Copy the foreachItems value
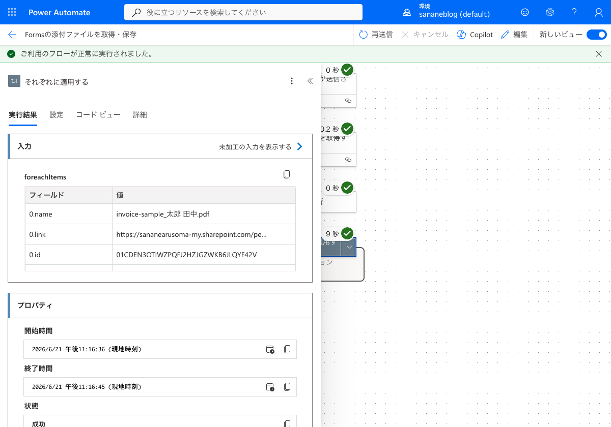The width and height of the screenshot is (611, 427). click(287, 174)
